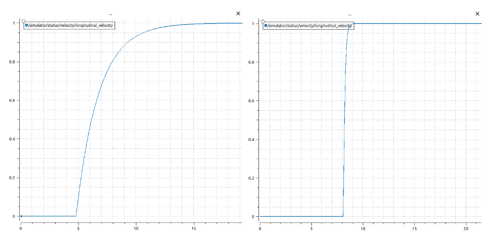Click the '10' x-axis tick on left plot

click(135, 229)
